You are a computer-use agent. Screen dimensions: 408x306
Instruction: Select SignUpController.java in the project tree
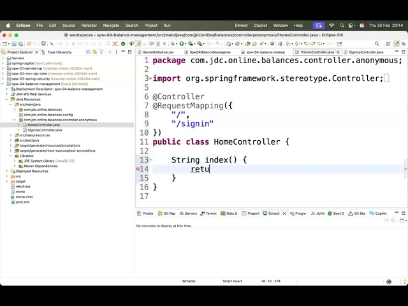[45, 130]
